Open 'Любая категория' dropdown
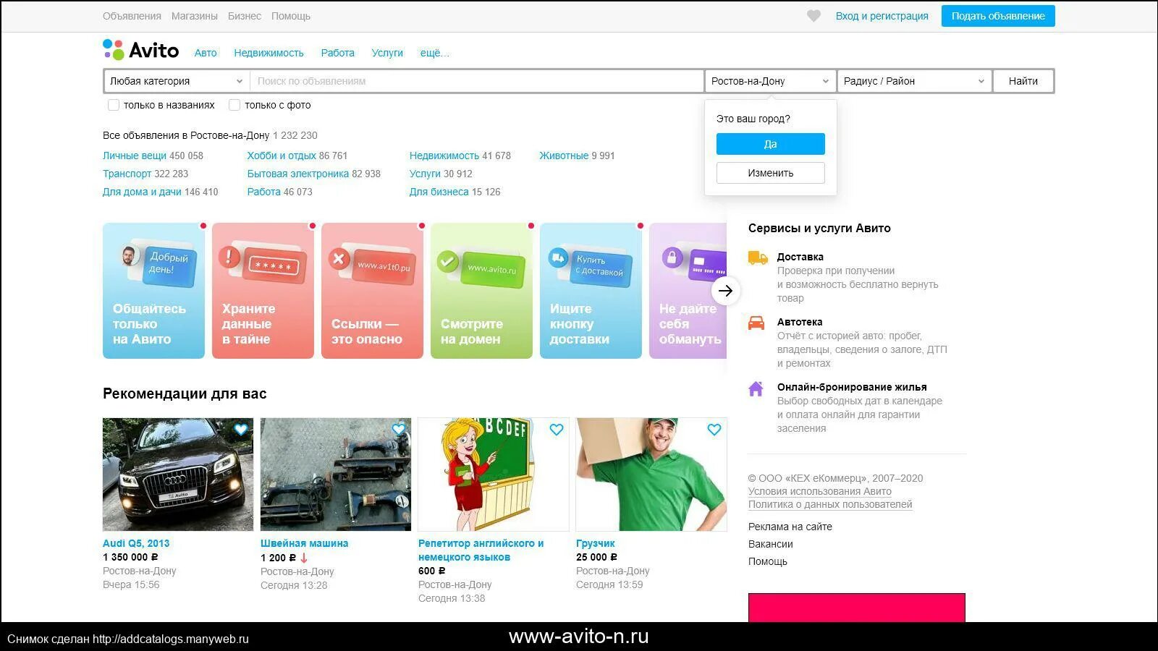Viewport: 1158px width, 651px height. click(177, 81)
